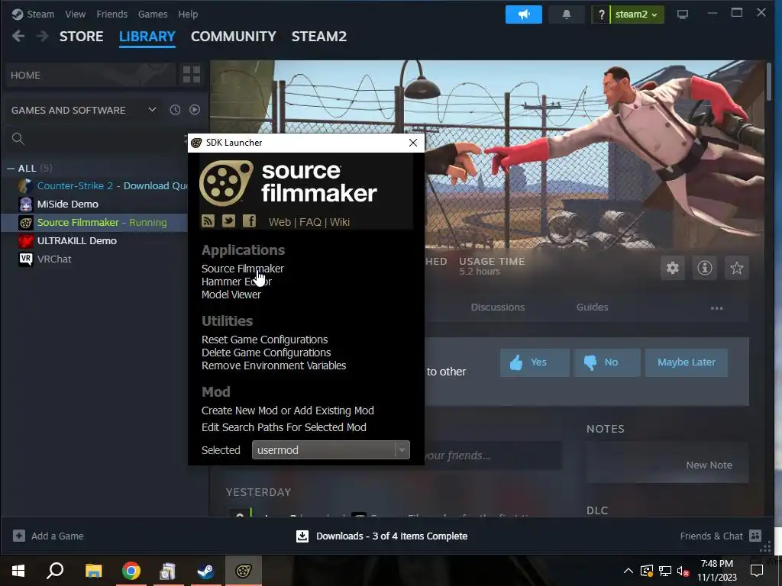Screen dimensions: 782x586
Task: Click the ready-to-play filter icon
Action: [x=195, y=110]
